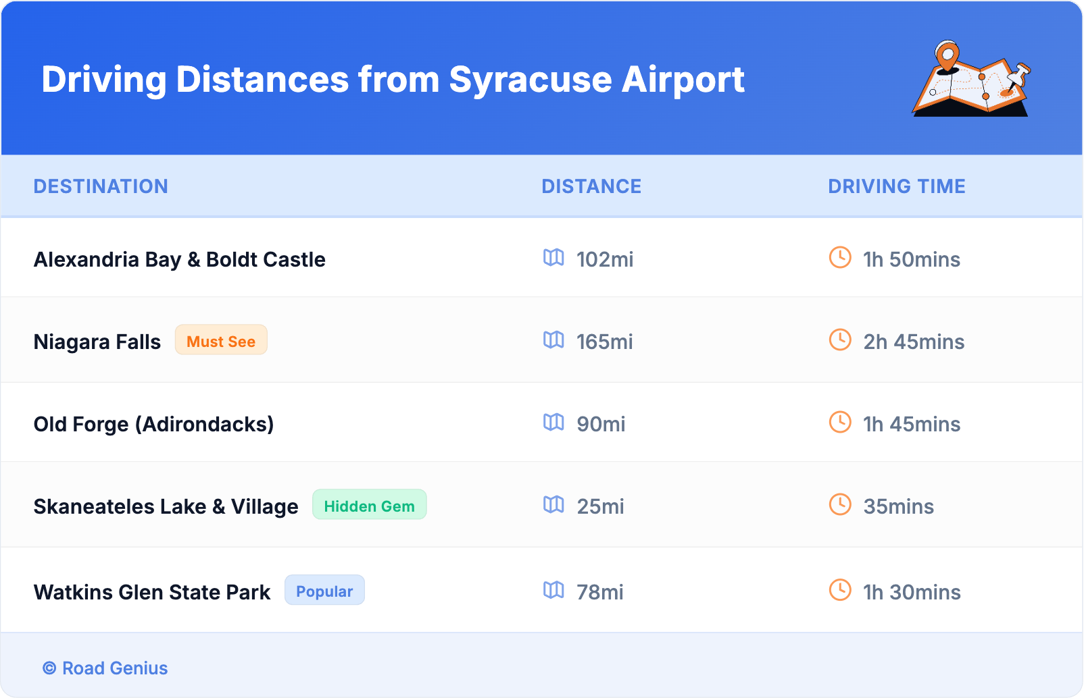Select the Hidden Gem tag
The width and height of the screenshot is (1084, 698).
pos(369,506)
